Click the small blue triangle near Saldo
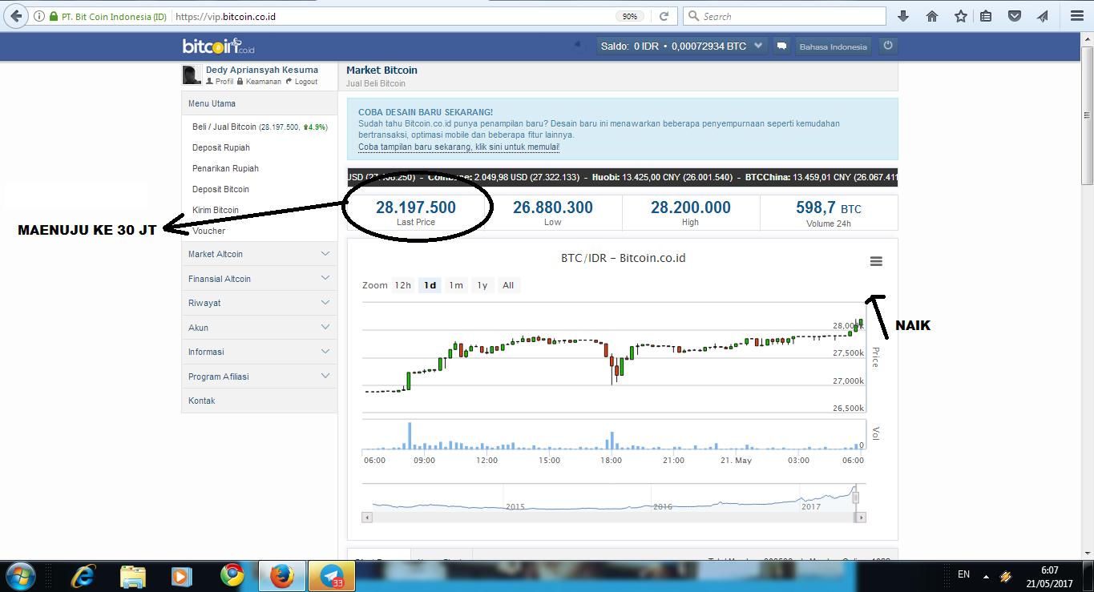The image size is (1094, 592). pyautogui.click(x=577, y=45)
